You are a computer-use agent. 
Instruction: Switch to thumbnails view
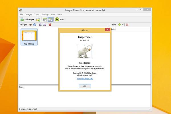click(50, 20)
